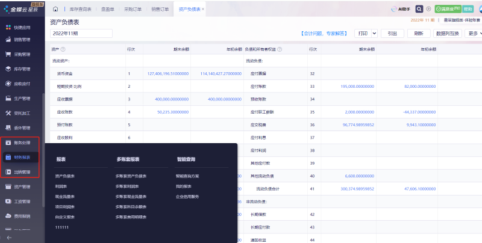Image resolution: width=482 pixels, height=243 pixels.
Task: Open the 111111 report menu entry
Action: coord(62,227)
